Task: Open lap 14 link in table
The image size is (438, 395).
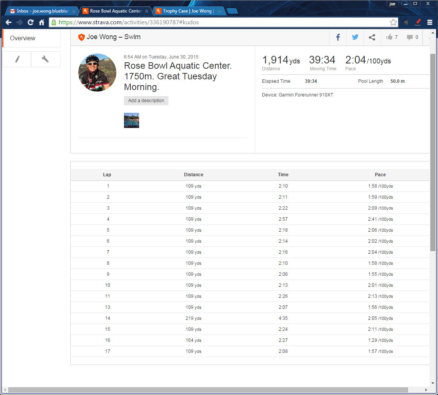Action: (108, 318)
